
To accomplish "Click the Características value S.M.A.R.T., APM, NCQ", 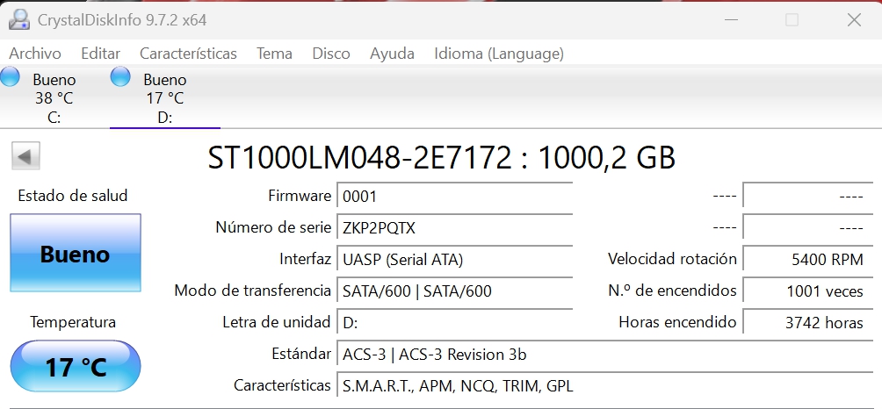I will pyautogui.click(x=604, y=386).
